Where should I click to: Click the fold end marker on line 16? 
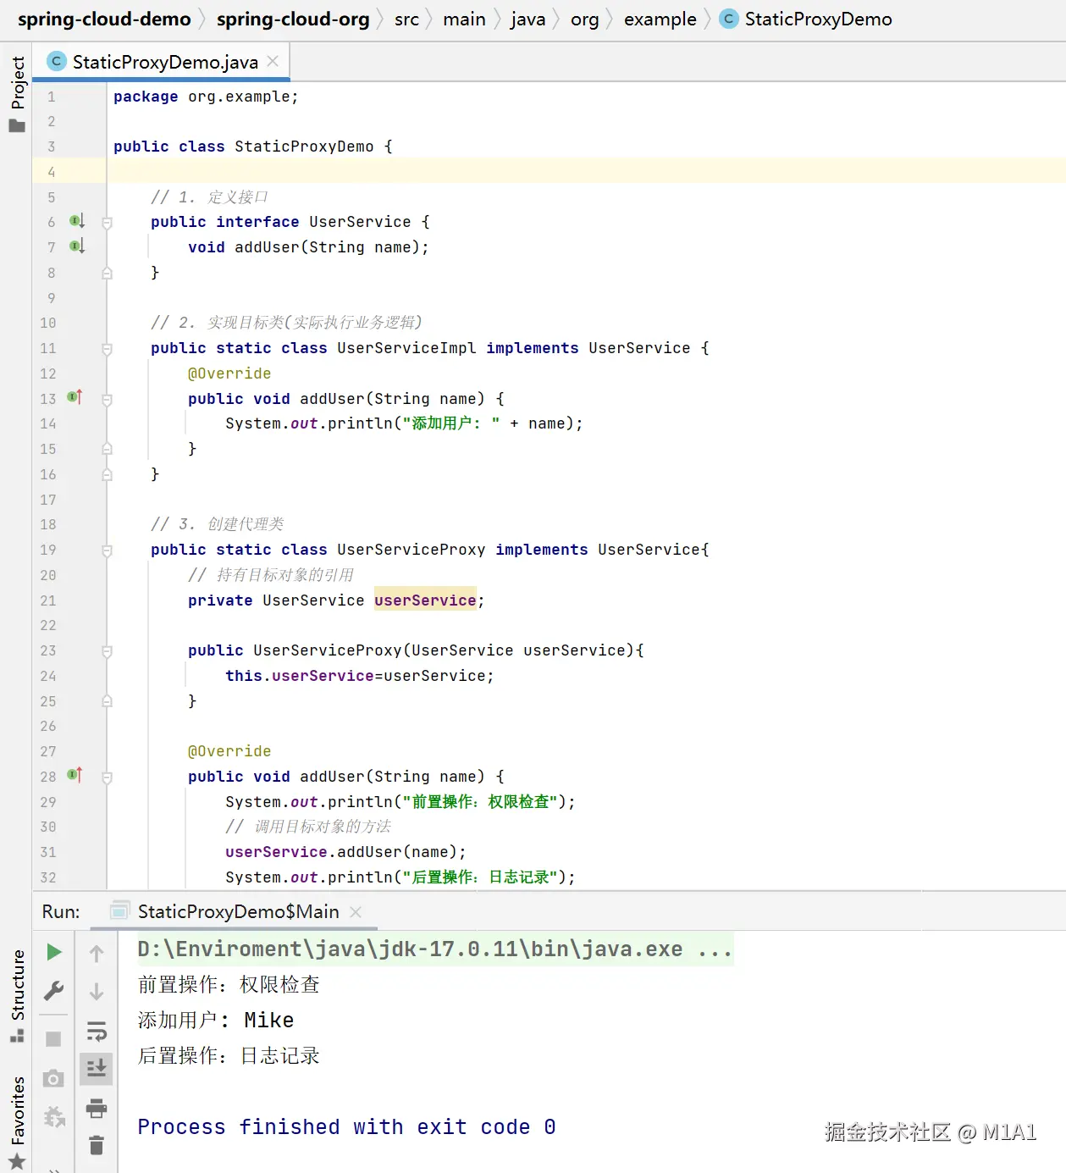108,474
